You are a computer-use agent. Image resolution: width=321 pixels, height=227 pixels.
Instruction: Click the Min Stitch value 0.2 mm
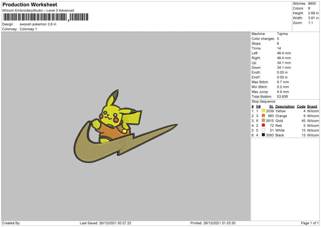pos(283,87)
